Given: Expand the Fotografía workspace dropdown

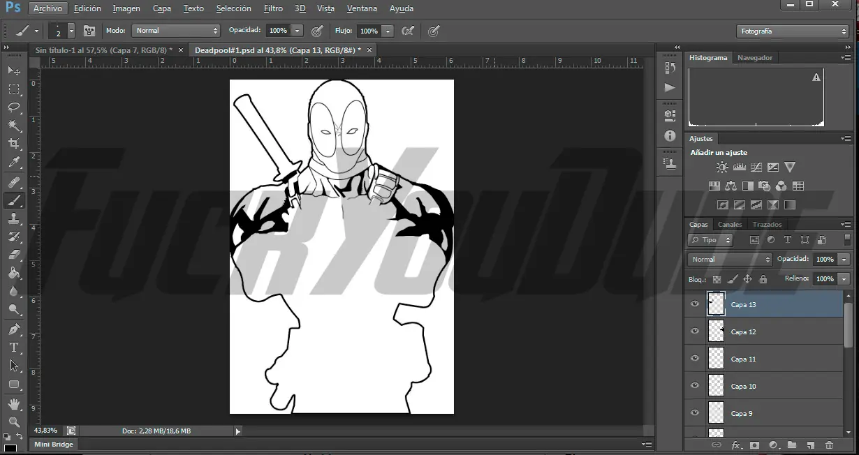Looking at the screenshot, I should (792, 31).
